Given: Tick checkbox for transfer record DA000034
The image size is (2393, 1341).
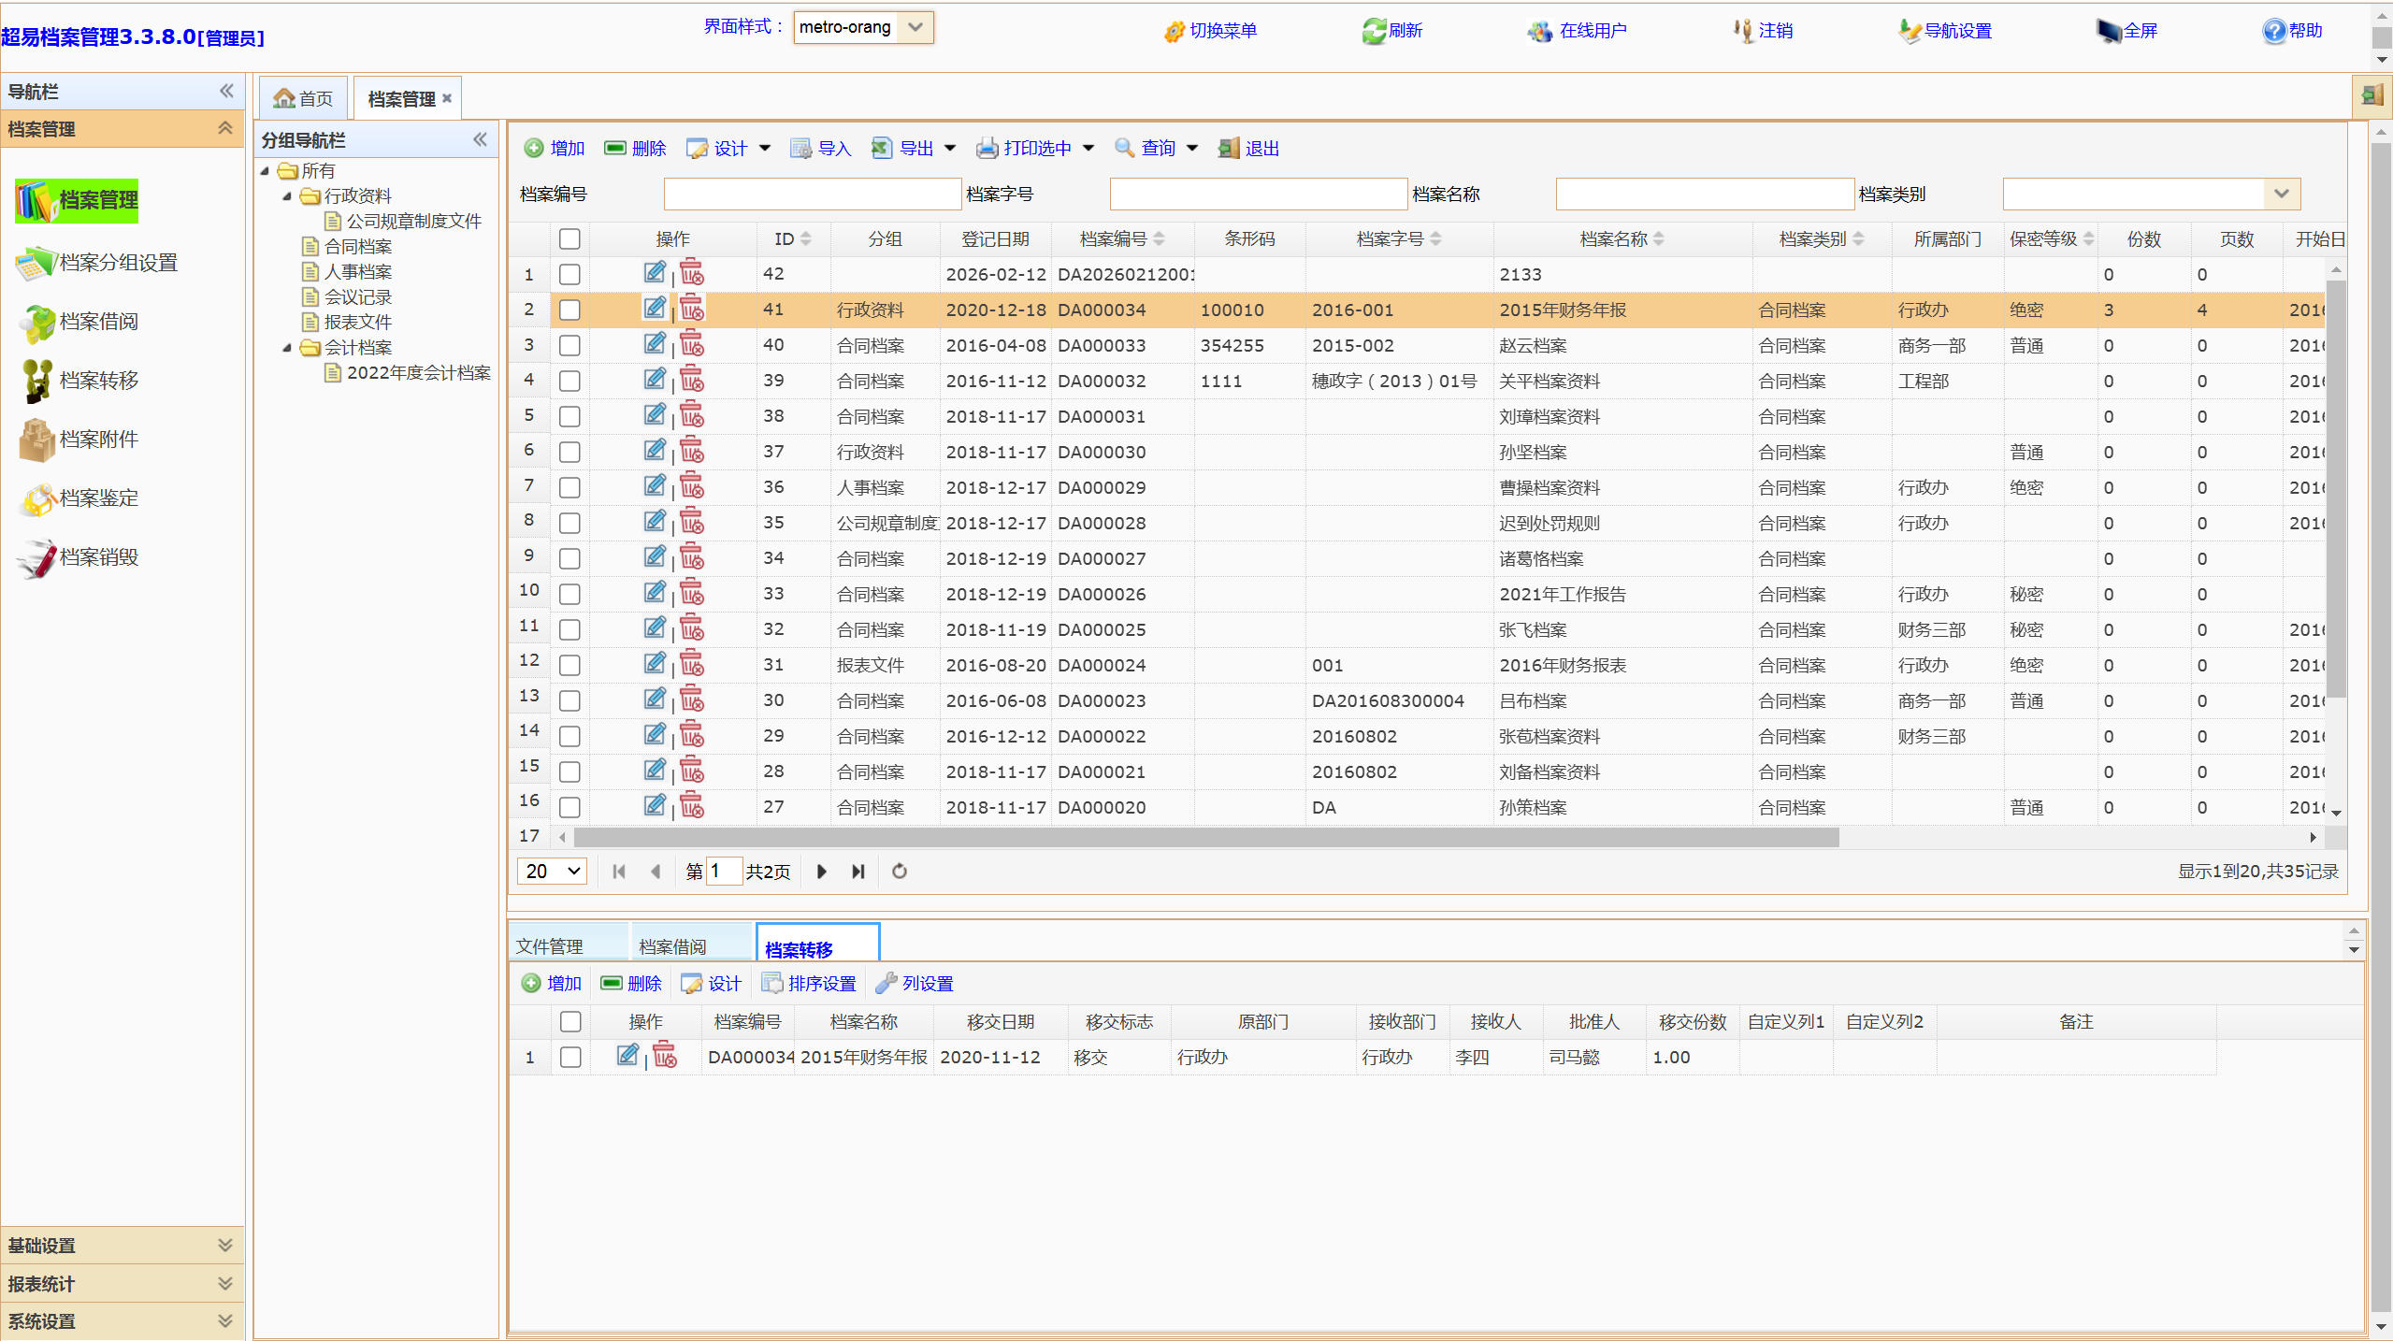Looking at the screenshot, I should pyautogui.click(x=570, y=1058).
